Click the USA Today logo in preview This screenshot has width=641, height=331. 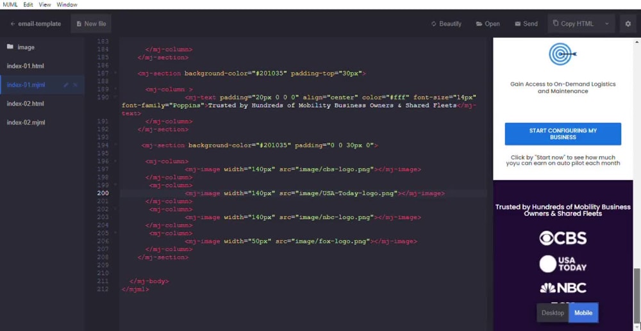pos(563,264)
